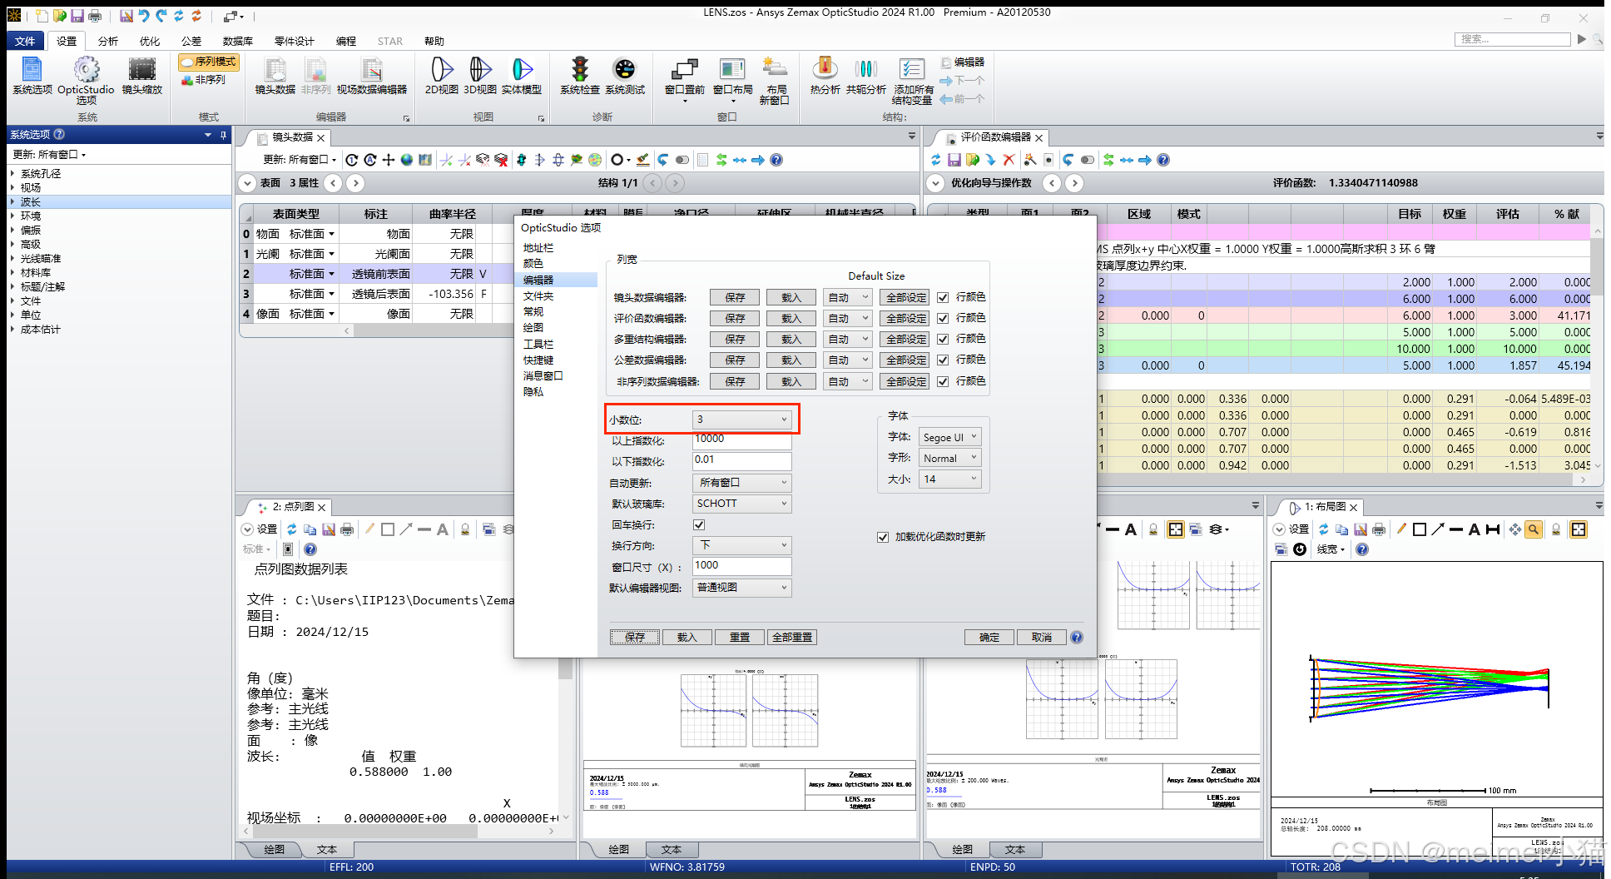
Task: Open 镜头数据编辑器 自动 size dropdown
Action: 848,297
